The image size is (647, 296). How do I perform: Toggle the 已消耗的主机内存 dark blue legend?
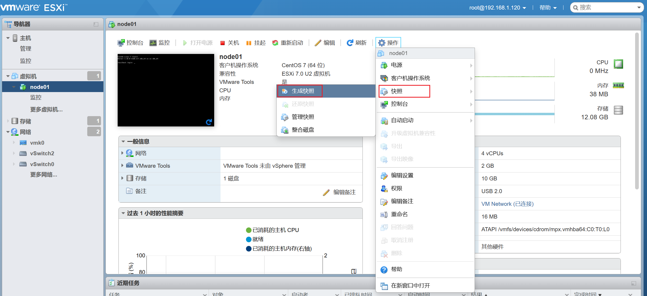(x=249, y=249)
